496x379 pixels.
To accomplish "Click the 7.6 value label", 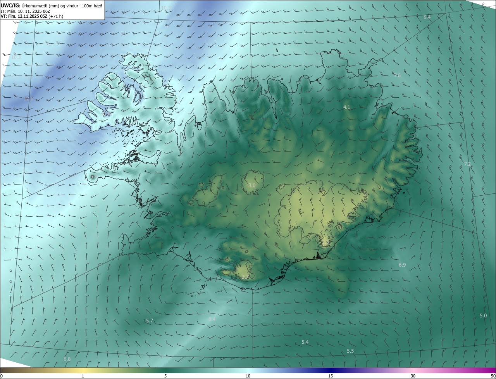I will (397, 75).
